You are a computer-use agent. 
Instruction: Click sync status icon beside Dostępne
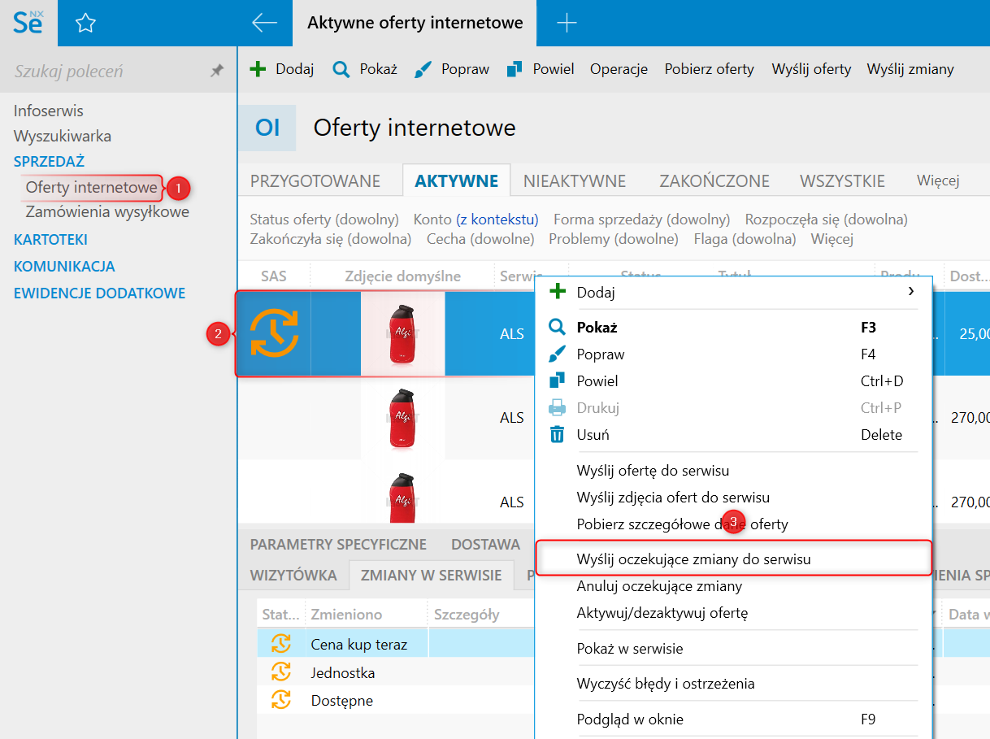tap(280, 699)
